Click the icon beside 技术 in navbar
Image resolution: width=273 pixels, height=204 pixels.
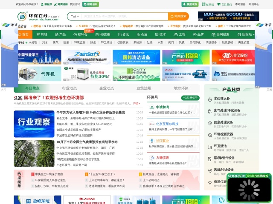[x=157, y=34]
